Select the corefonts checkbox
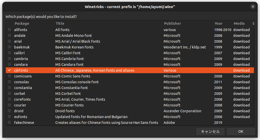This screenshot has height=140, width=260. coord(9,99)
